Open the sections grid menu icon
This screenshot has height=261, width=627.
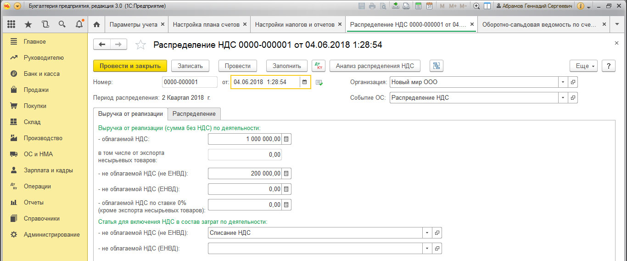pyautogui.click(x=11, y=24)
